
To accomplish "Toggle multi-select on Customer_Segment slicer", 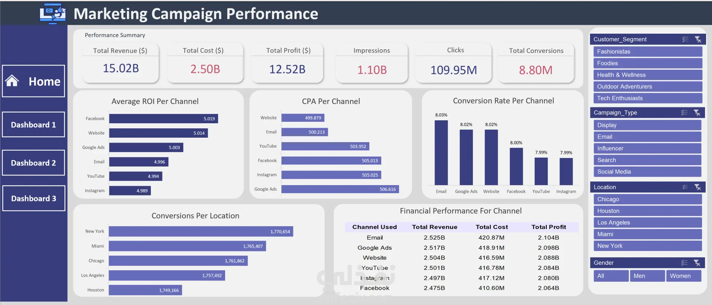I will (x=685, y=39).
